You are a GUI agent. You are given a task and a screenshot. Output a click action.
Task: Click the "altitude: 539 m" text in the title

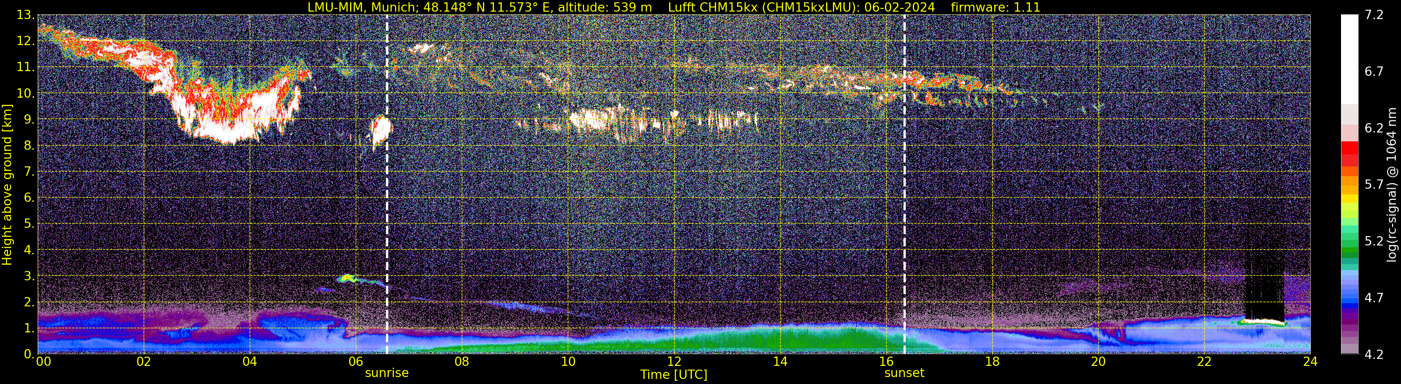coord(605,7)
